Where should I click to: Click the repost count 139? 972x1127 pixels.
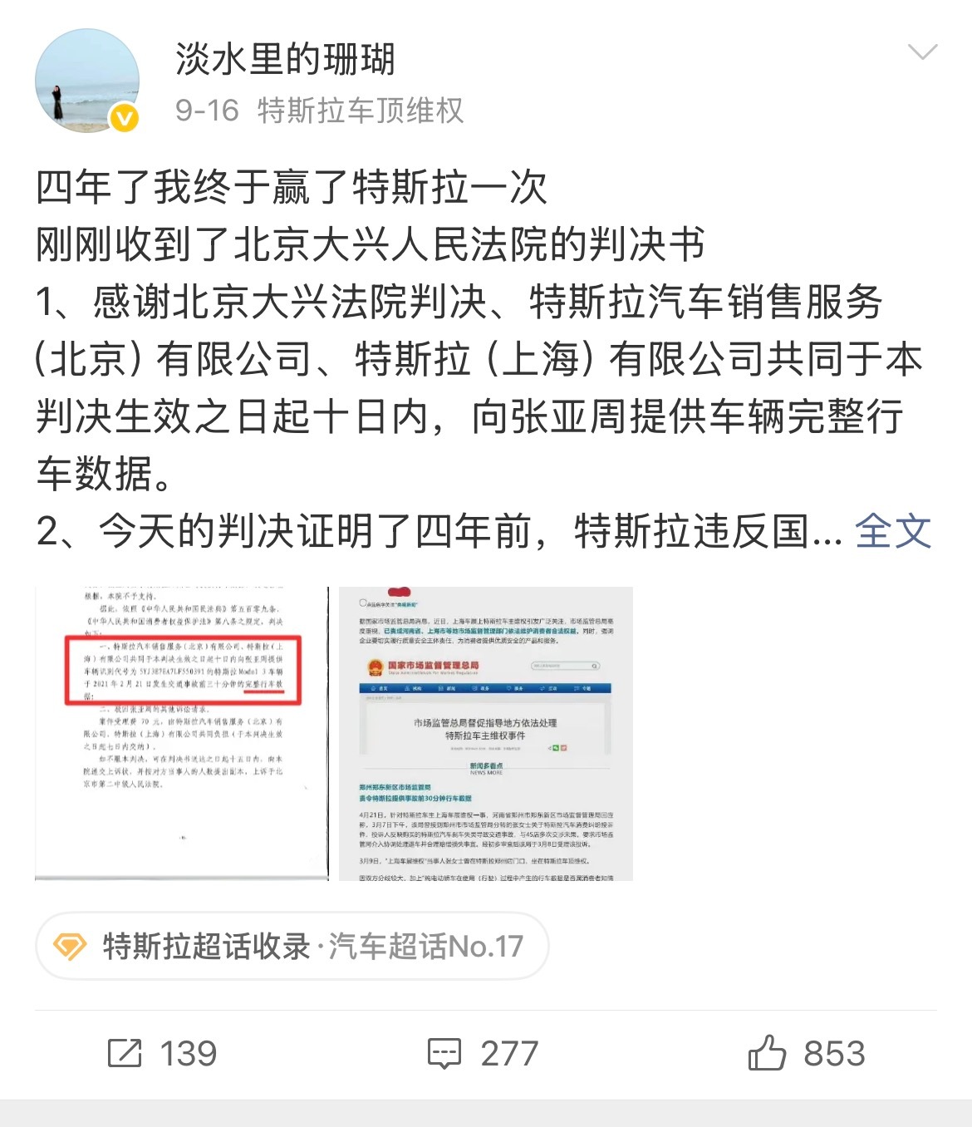(188, 1054)
